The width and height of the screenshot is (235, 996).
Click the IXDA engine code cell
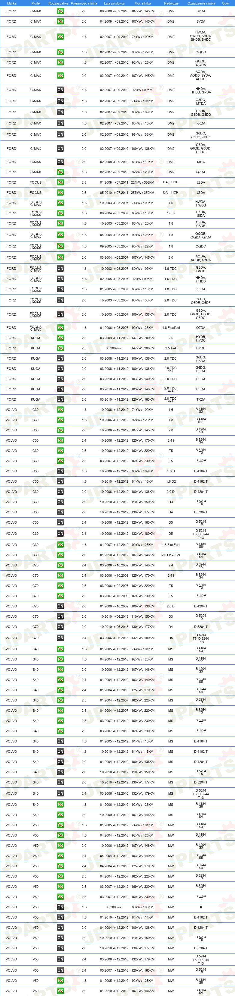point(201,162)
